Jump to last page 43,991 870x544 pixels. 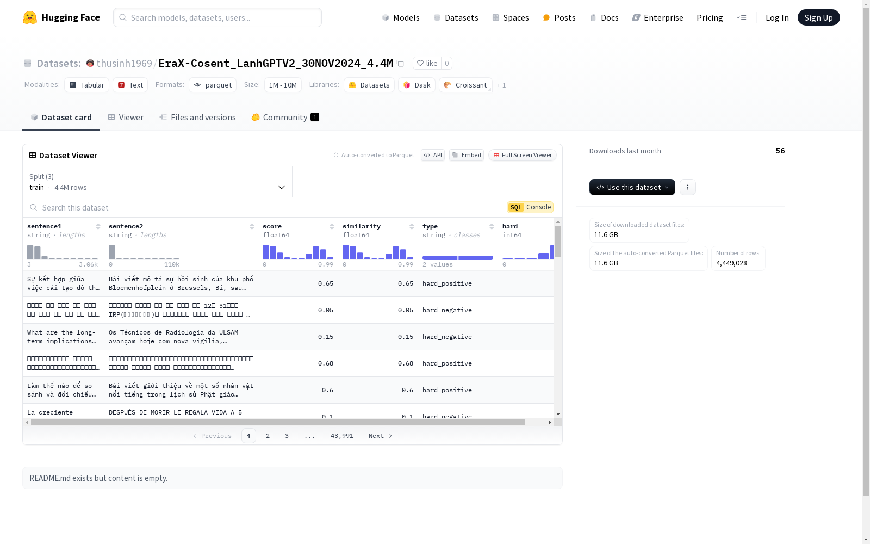(x=342, y=436)
